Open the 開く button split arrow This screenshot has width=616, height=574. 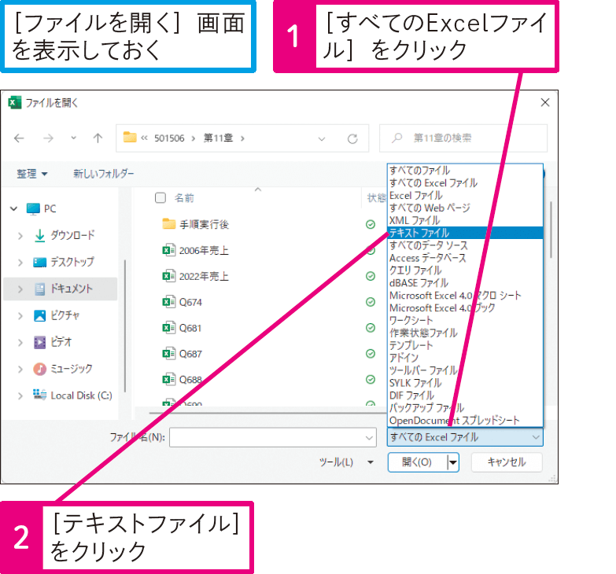tap(453, 462)
